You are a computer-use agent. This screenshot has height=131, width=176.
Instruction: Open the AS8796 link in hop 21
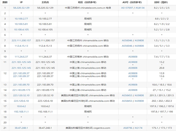click(129, 128)
